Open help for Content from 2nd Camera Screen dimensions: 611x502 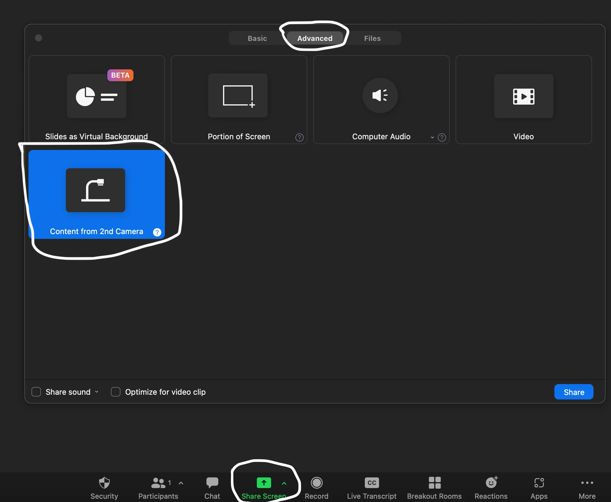coord(157,232)
